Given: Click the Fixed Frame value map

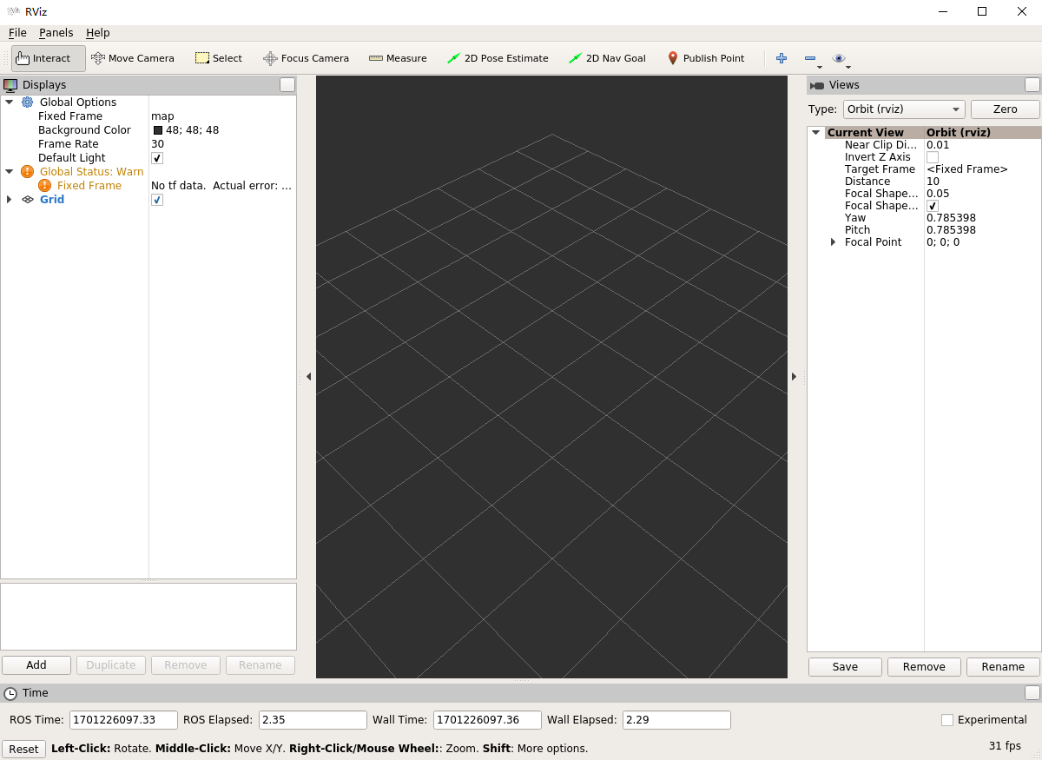Looking at the screenshot, I should point(162,116).
